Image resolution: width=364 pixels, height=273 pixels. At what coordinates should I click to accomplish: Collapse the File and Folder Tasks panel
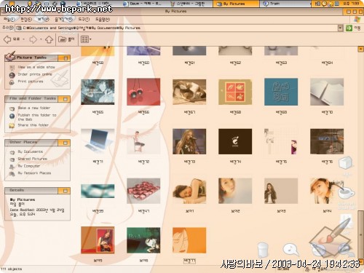(x=66, y=99)
